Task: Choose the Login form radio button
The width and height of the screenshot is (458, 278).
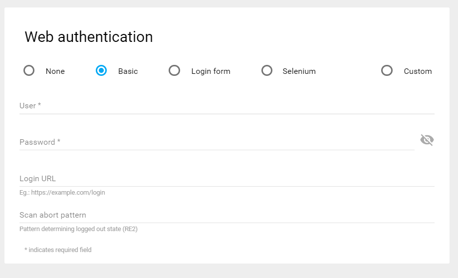Action: pyautogui.click(x=174, y=70)
